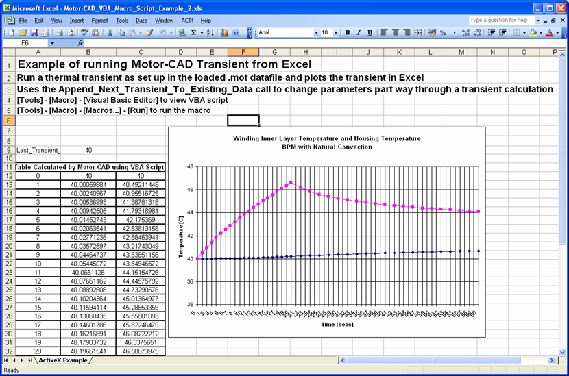The height and width of the screenshot is (376, 569).
Task: Insert a hyperlink with the globe-chain icon
Action: pyautogui.click(x=183, y=33)
